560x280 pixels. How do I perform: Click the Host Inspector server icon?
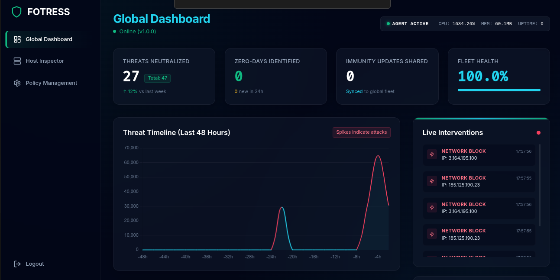[17, 61]
